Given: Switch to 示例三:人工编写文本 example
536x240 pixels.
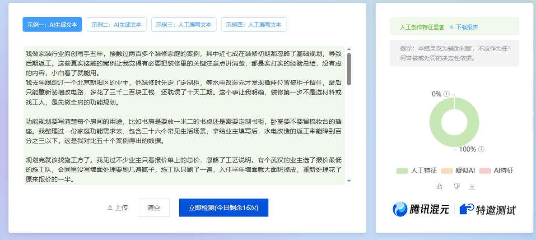Looking at the screenshot, I should 184,25.
